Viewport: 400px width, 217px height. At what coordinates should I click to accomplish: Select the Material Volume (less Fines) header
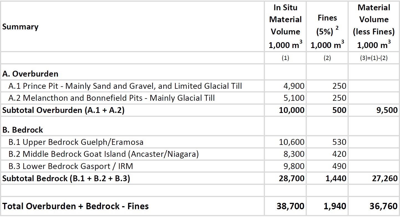point(373,26)
